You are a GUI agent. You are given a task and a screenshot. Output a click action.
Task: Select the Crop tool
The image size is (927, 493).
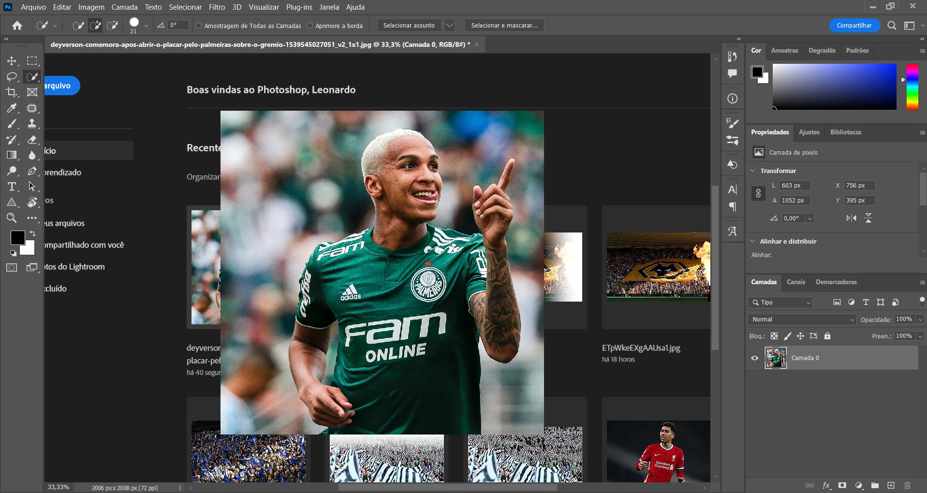coord(12,92)
